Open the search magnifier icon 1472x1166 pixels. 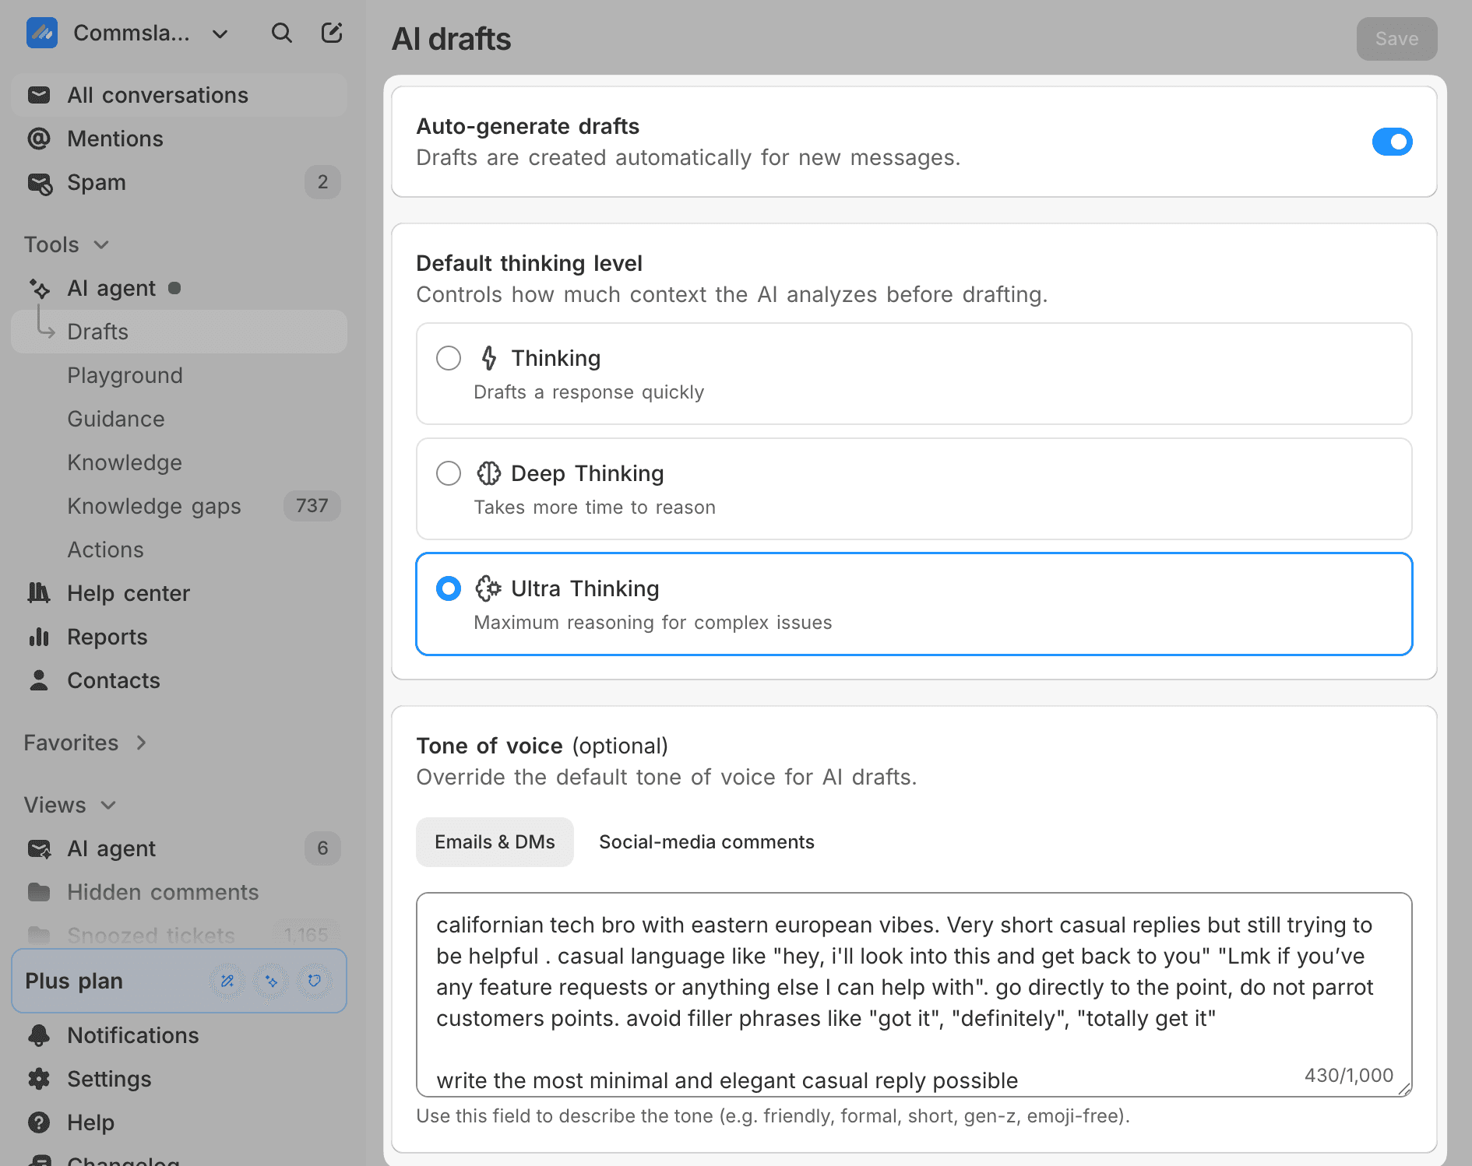click(x=281, y=33)
